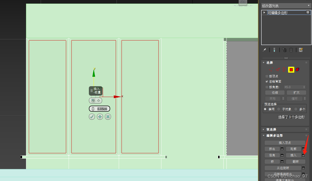This screenshot has width=312, height=181.
Task: Click the 循环 button
Action: click(295, 99)
